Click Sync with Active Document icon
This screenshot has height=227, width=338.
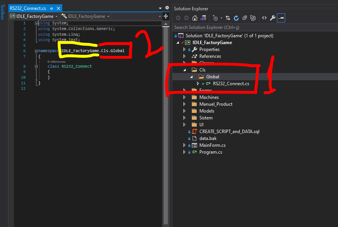(228, 18)
